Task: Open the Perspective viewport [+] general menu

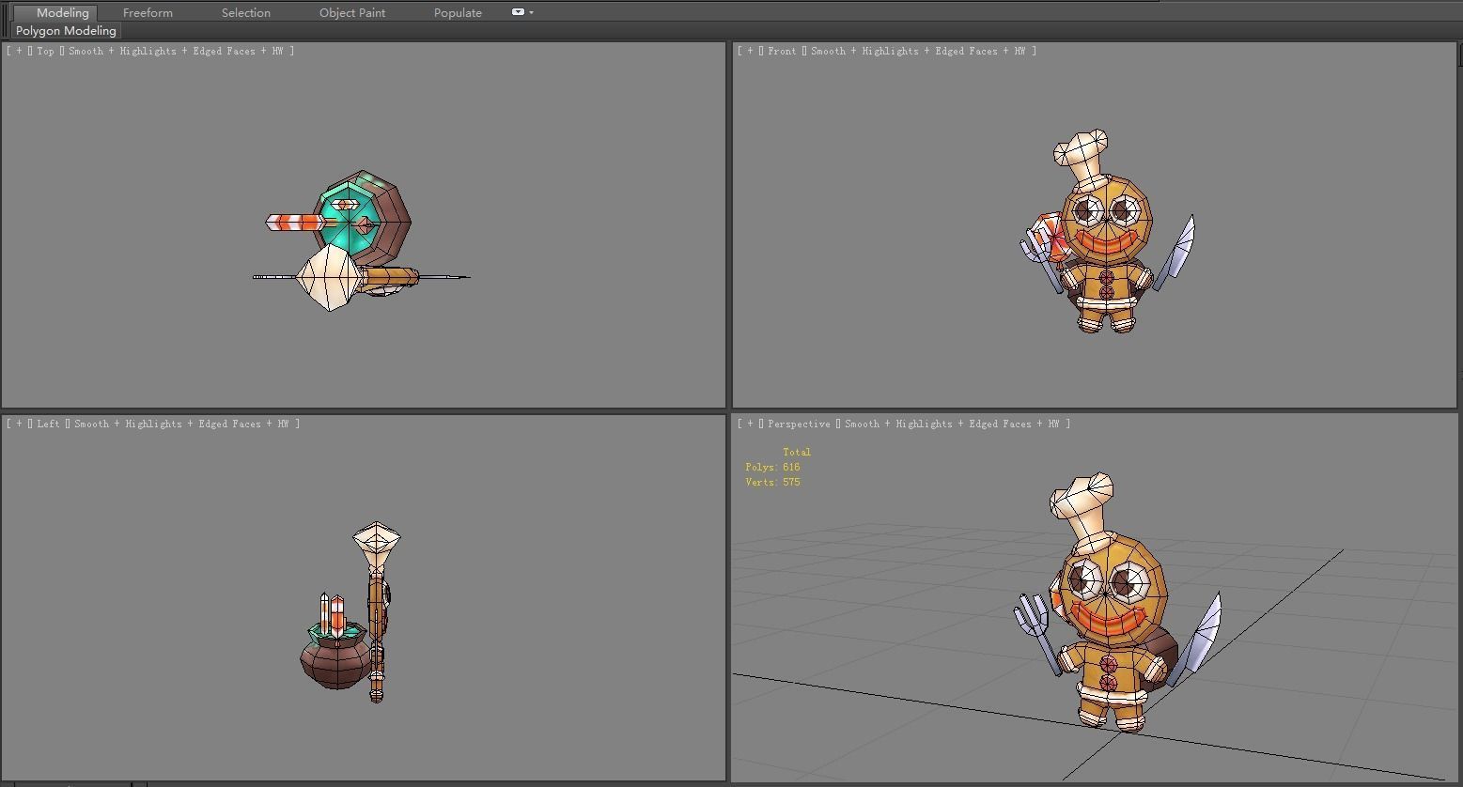Action: click(750, 424)
